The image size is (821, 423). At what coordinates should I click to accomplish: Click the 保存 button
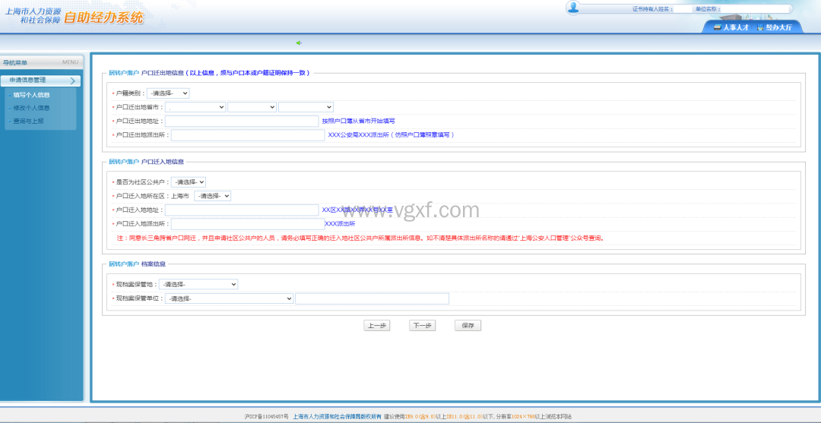coord(468,325)
